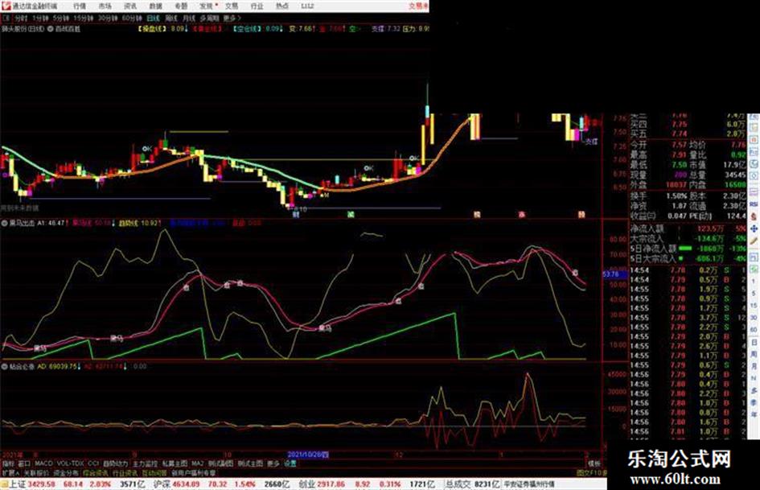Open the 关联报价 tab
Viewport: 760px width, 490px height.
36,472
